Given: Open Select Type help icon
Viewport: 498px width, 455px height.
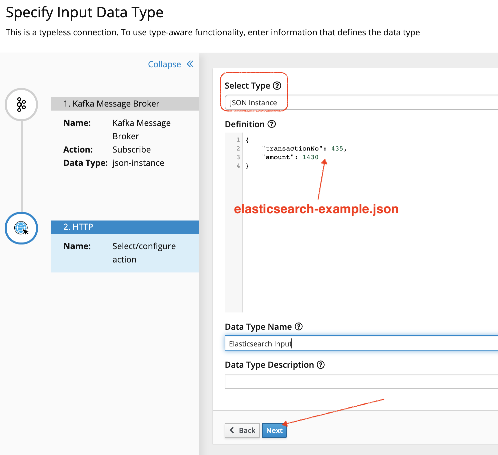Looking at the screenshot, I should (277, 86).
